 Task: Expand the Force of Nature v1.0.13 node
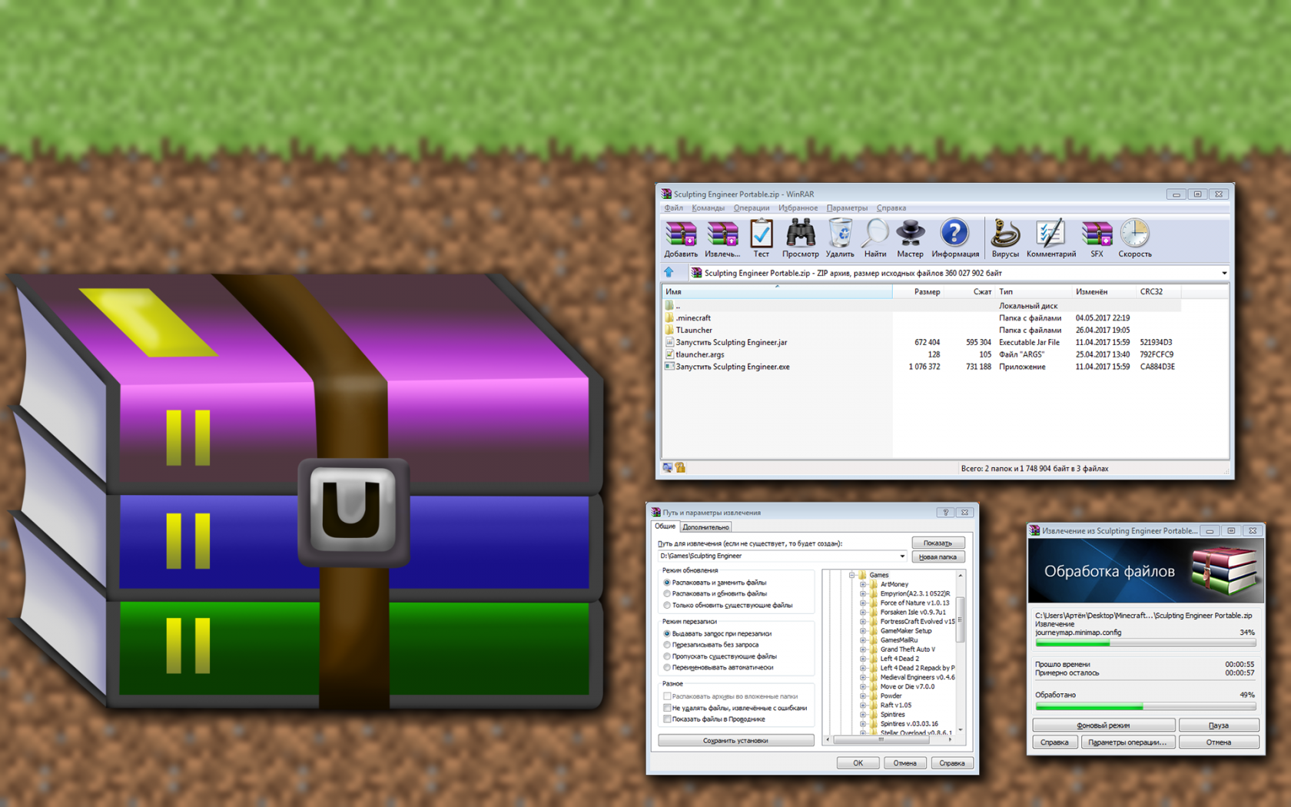click(863, 603)
